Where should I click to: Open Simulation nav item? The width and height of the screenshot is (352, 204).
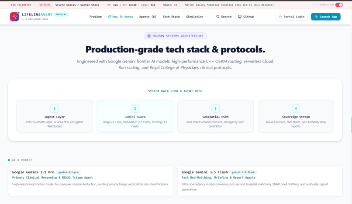pos(195,17)
